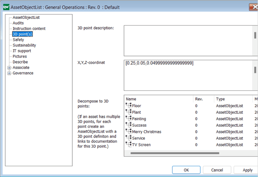Click the Floor asset icon in list
258x177 pixels.
click(129, 106)
